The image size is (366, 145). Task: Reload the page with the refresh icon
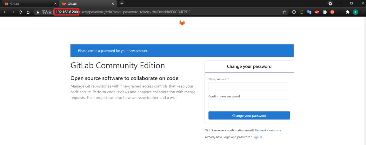(20, 12)
